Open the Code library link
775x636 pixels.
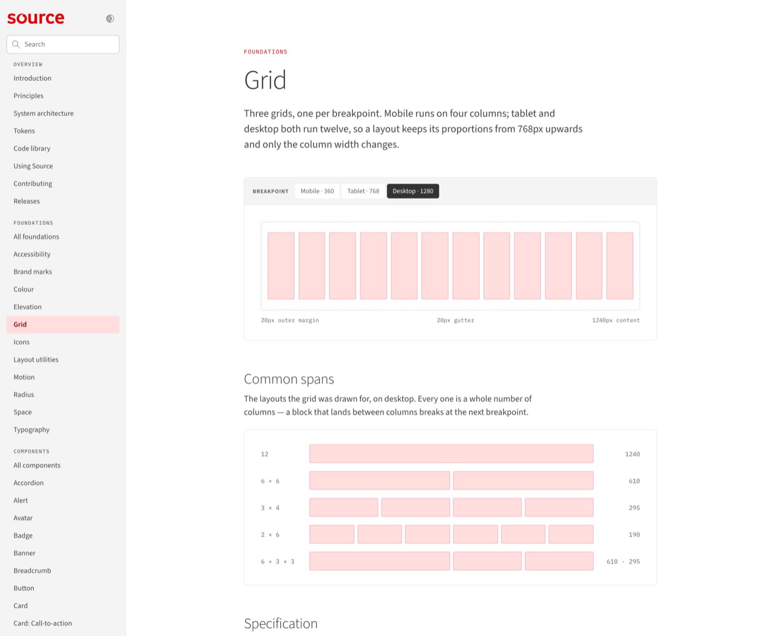[x=63, y=148]
